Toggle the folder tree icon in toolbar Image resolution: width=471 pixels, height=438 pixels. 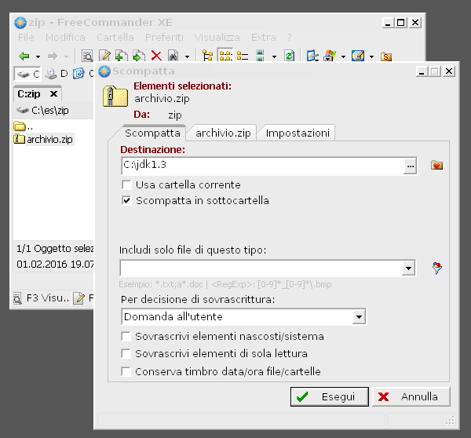click(x=207, y=57)
